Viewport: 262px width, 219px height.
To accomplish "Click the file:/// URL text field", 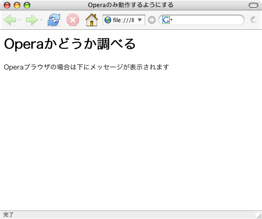I will coord(124,20).
